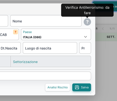The height and width of the screenshot is (101, 117).
Task: Expand the Settorizzazione section
Action: [51, 61]
